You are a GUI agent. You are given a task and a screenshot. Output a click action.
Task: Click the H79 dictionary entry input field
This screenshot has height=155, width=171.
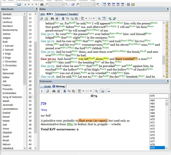pos(159,96)
